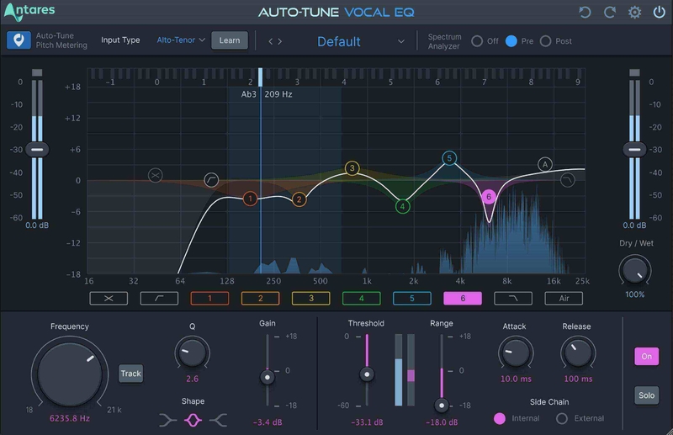Click the undo arrow icon
The width and height of the screenshot is (673, 435).
pos(586,13)
